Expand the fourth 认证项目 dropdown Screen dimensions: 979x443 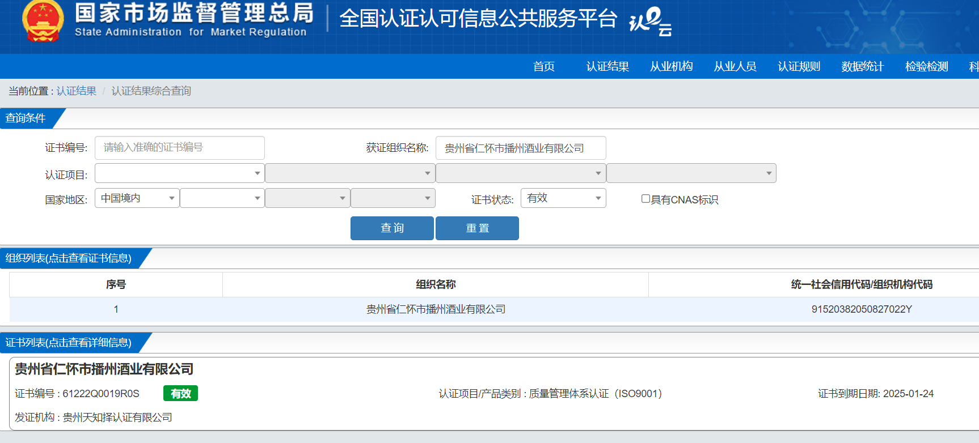click(x=691, y=173)
